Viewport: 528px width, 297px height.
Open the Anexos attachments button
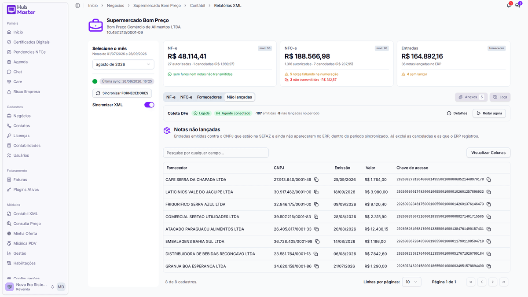click(471, 97)
